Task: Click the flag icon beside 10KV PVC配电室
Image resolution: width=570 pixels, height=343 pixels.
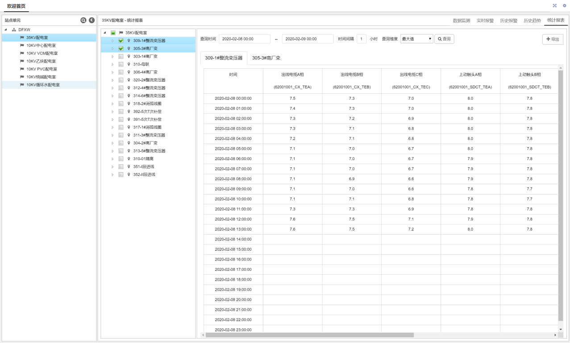Action: pyautogui.click(x=22, y=69)
